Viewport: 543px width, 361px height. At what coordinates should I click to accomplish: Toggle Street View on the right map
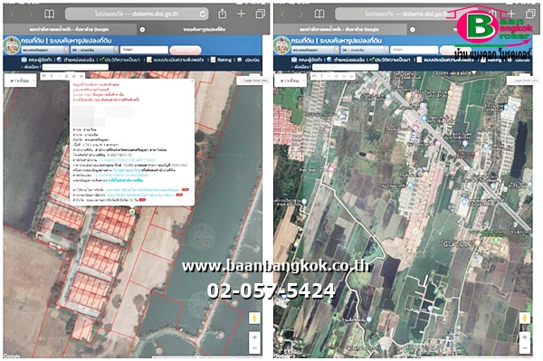click(525, 81)
